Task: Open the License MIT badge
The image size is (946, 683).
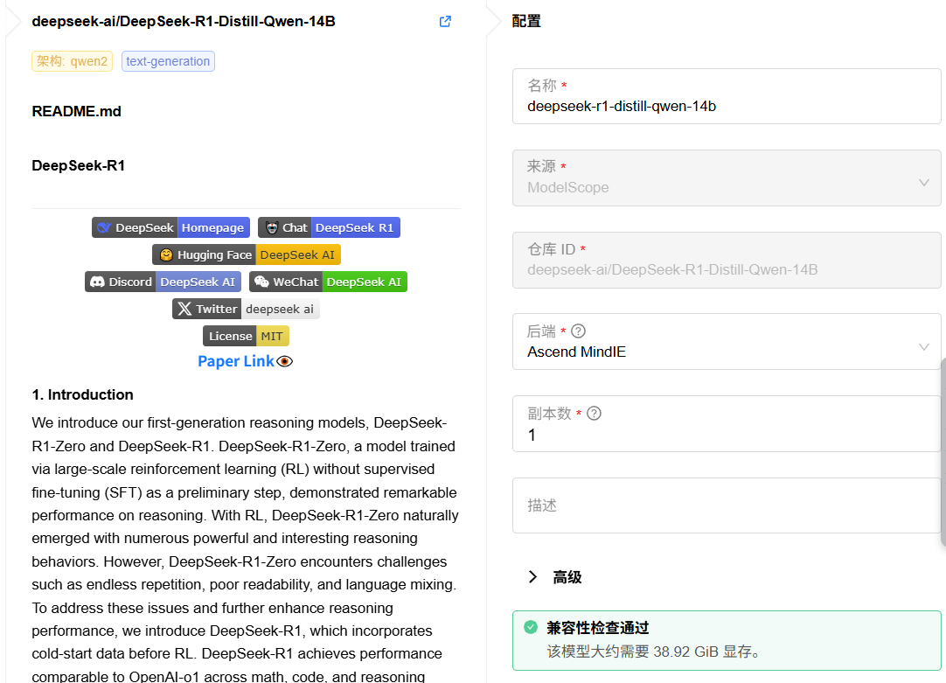Action: pos(246,336)
